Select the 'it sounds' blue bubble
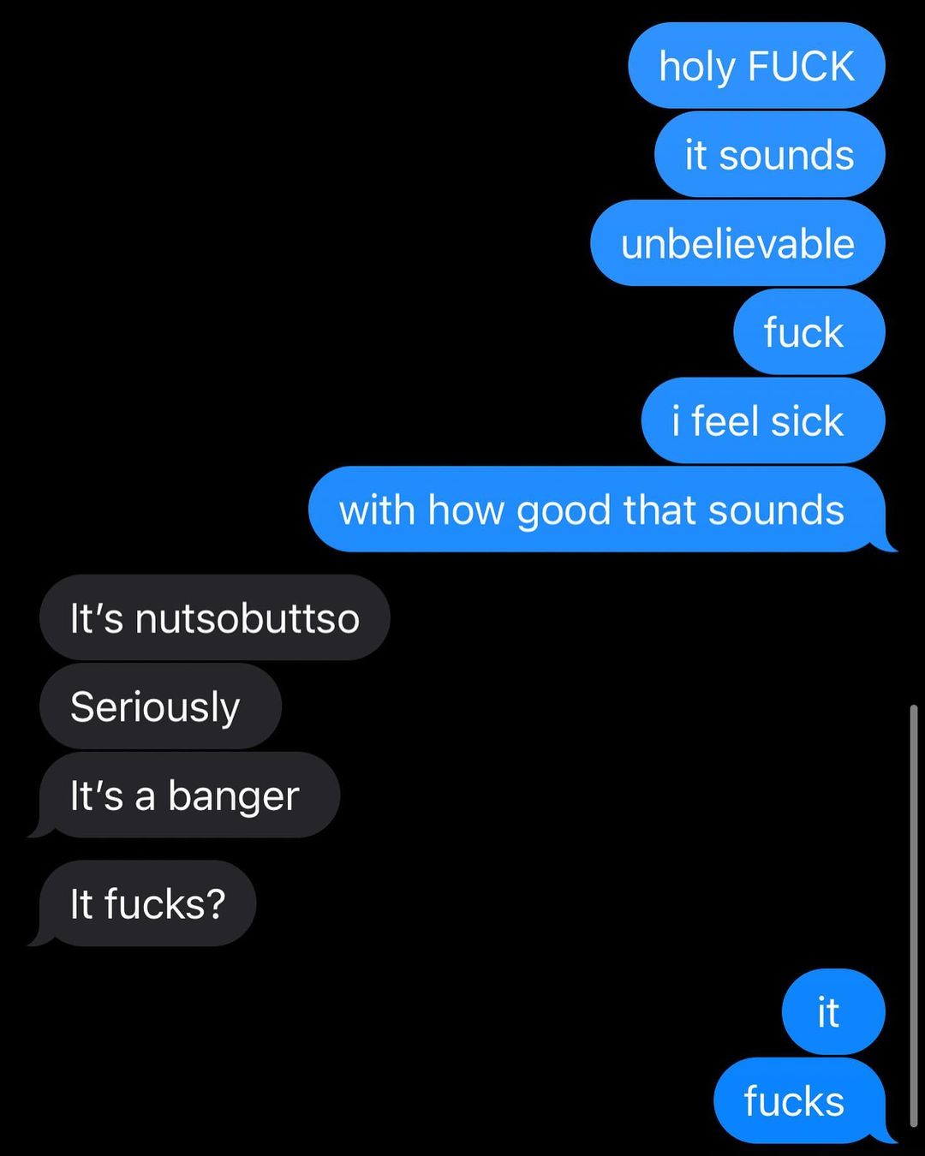This screenshot has width=925, height=1156. [769, 155]
